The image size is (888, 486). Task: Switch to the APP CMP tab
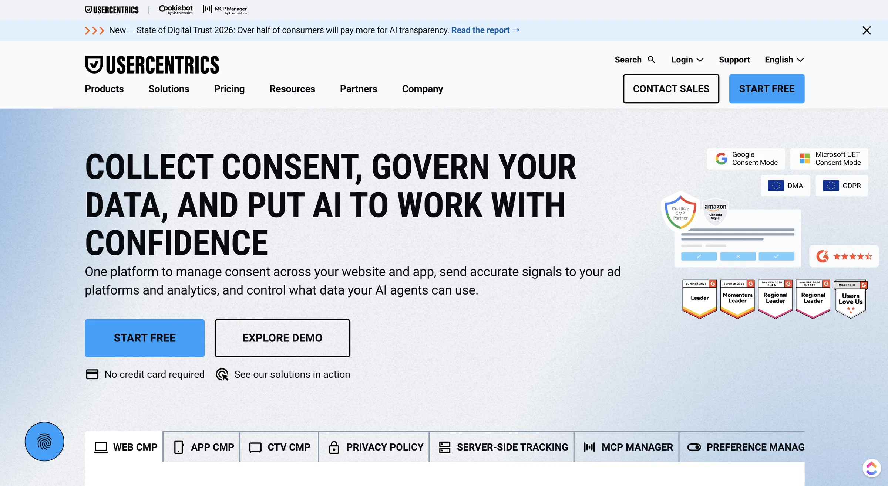(202, 447)
